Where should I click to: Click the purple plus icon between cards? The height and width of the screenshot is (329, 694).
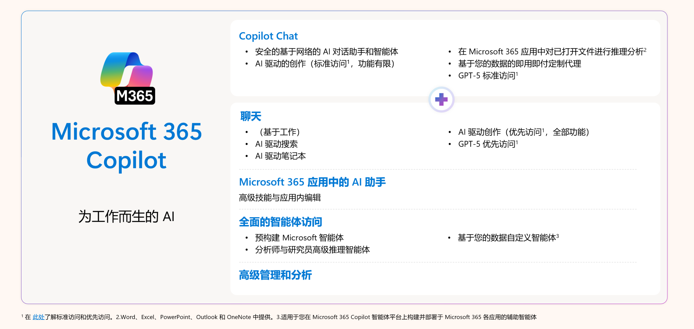click(x=441, y=99)
